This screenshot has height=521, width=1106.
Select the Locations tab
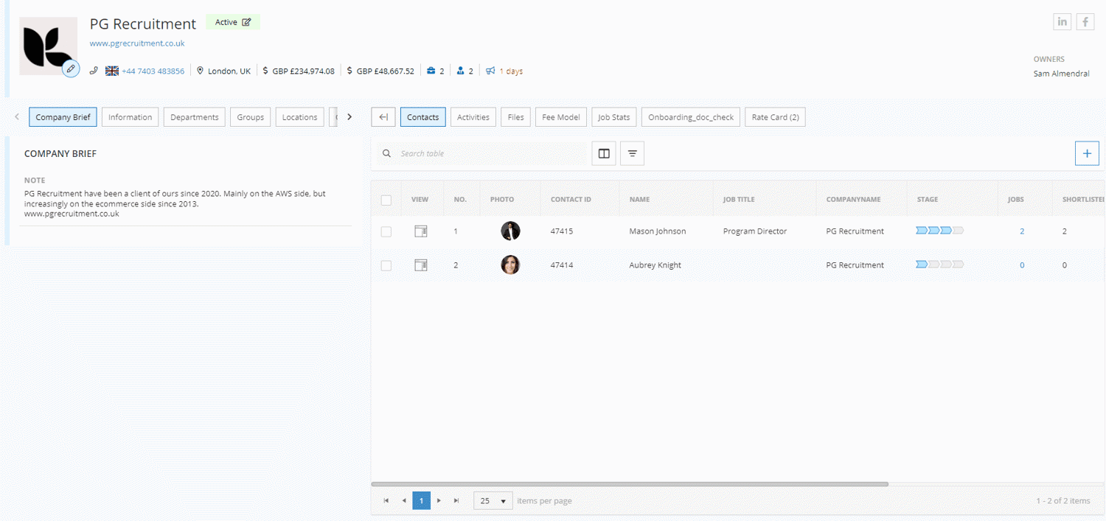pyautogui.click(x=299, y=117)
